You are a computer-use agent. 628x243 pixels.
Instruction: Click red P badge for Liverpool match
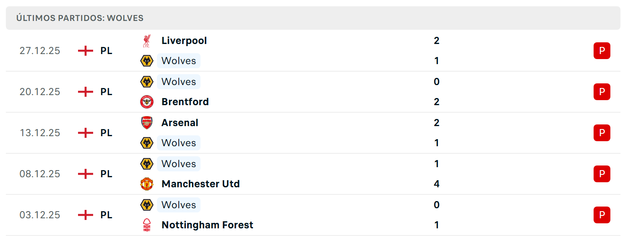coord(602,51)
